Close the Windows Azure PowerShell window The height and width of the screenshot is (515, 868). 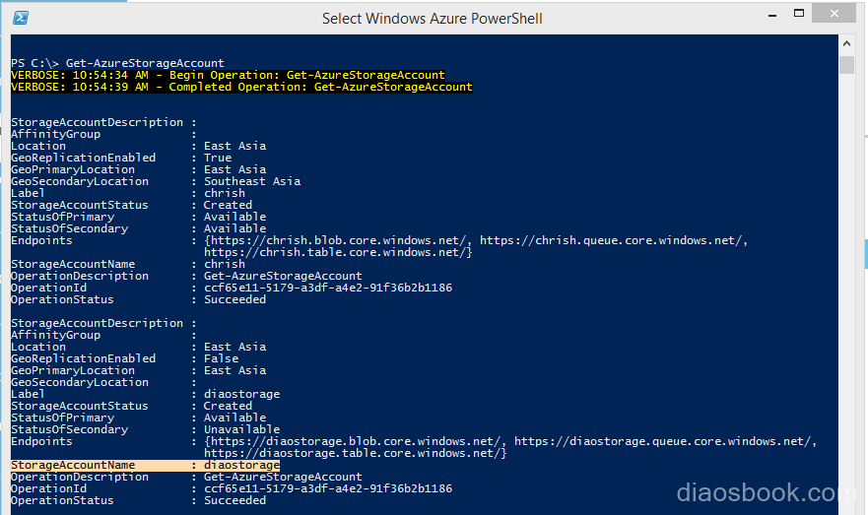click(835, 13)
